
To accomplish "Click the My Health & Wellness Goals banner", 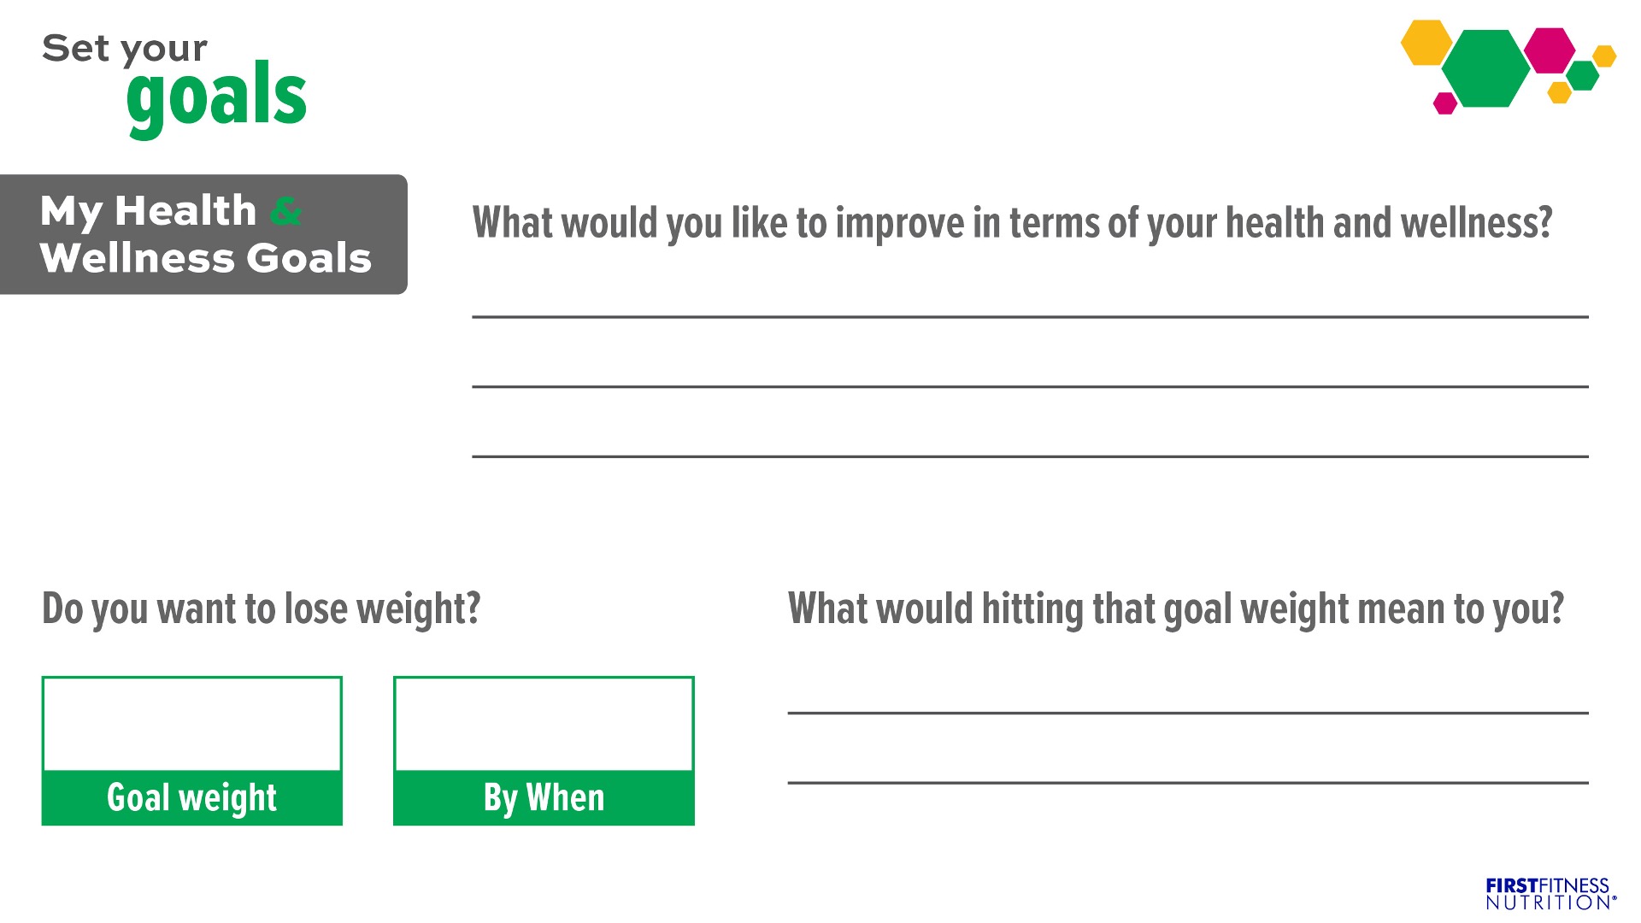I will (203, 234).
